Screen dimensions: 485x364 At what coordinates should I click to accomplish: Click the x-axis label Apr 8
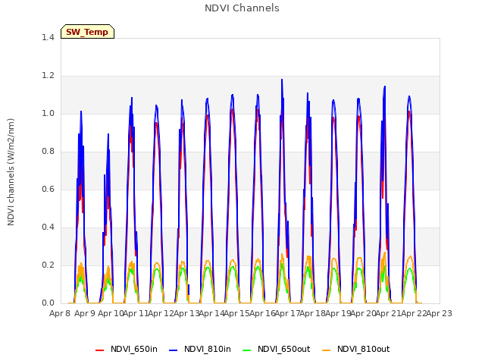(x=60, y=313)
